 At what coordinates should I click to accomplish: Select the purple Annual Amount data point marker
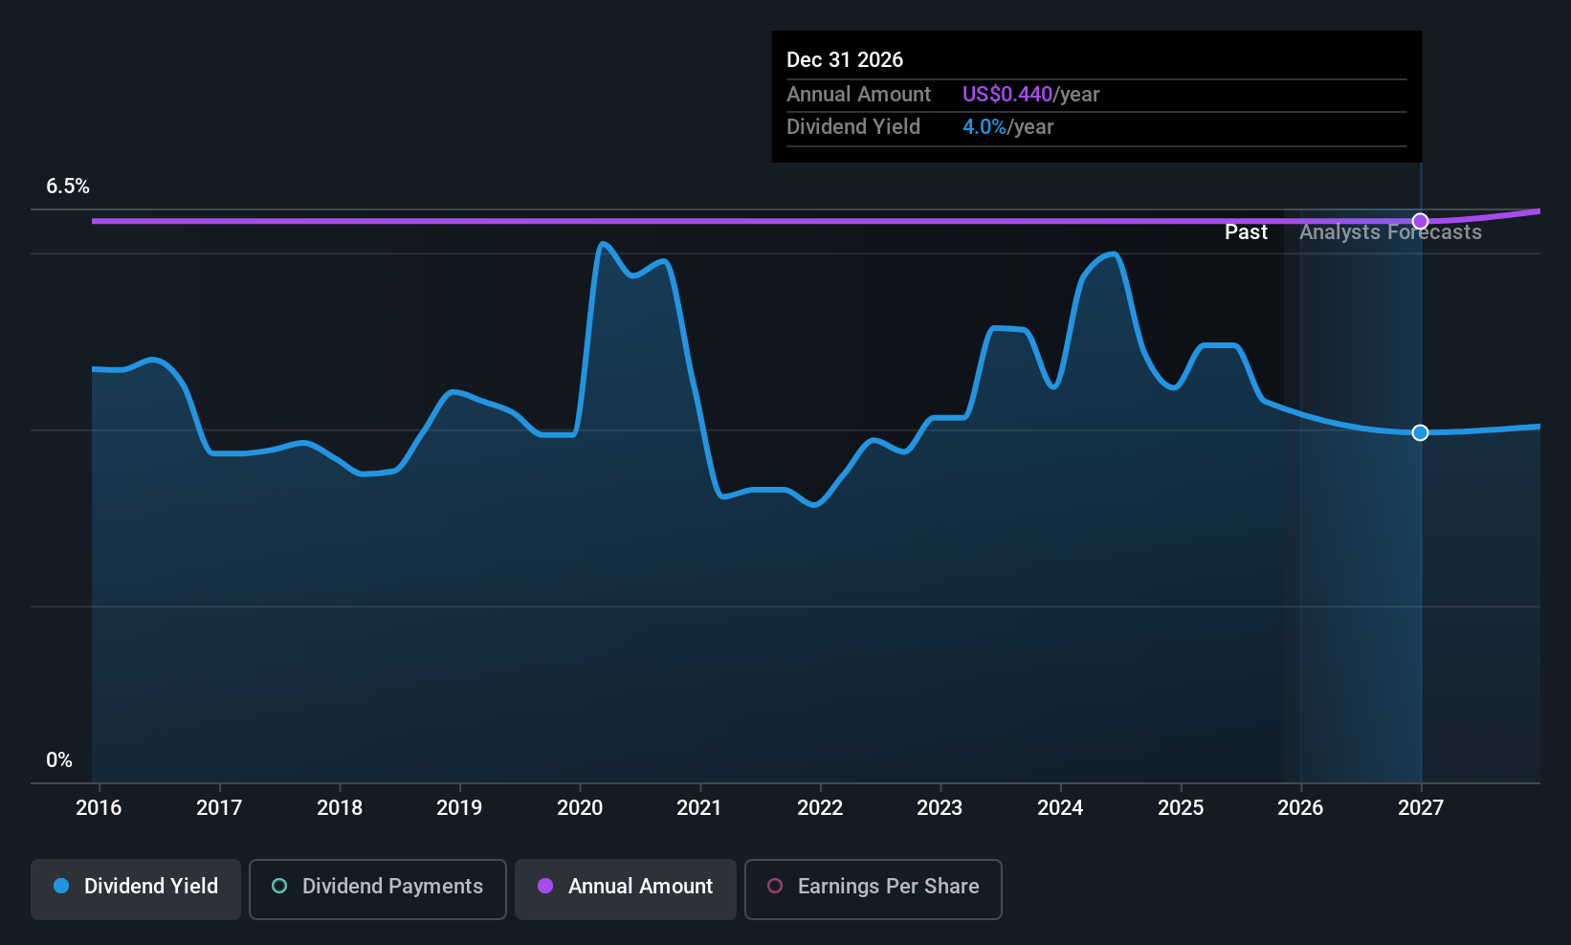1420,221
